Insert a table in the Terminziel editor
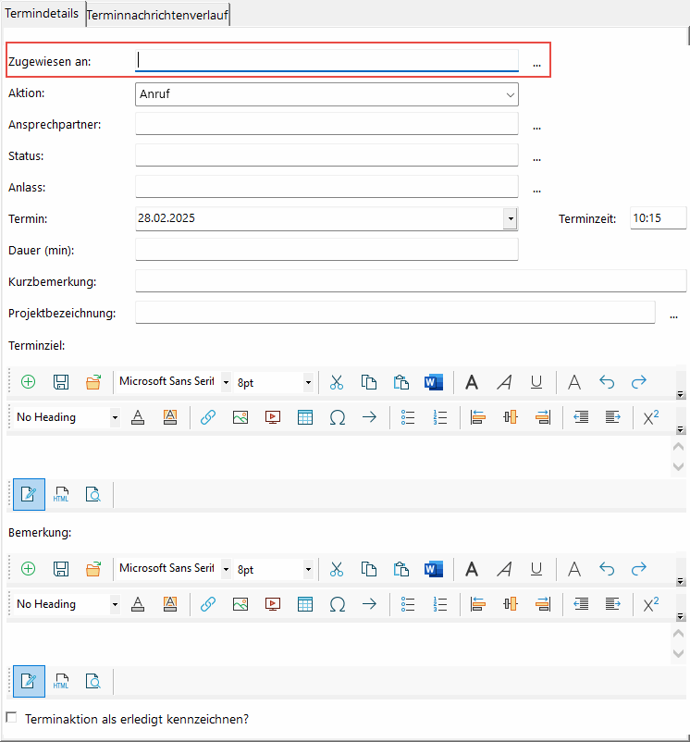The image size is (690, 742). tap(305, 417)
